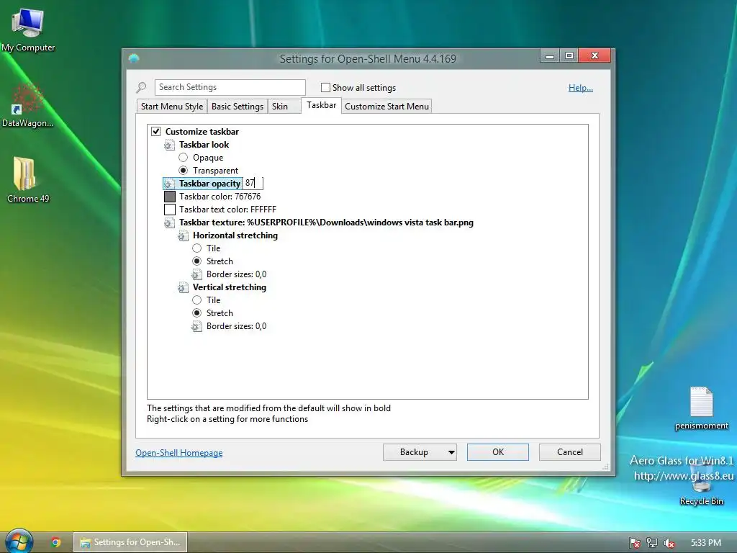Select Horizontal stretching Border sizes: 0,0 row

click(x=236, y=274)
